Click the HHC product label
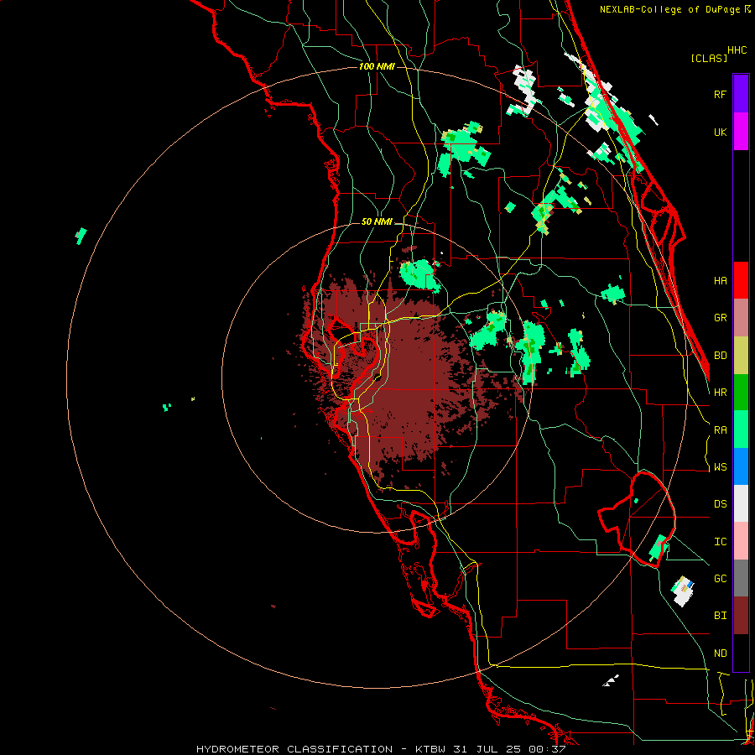 click(x=737, y=50)
